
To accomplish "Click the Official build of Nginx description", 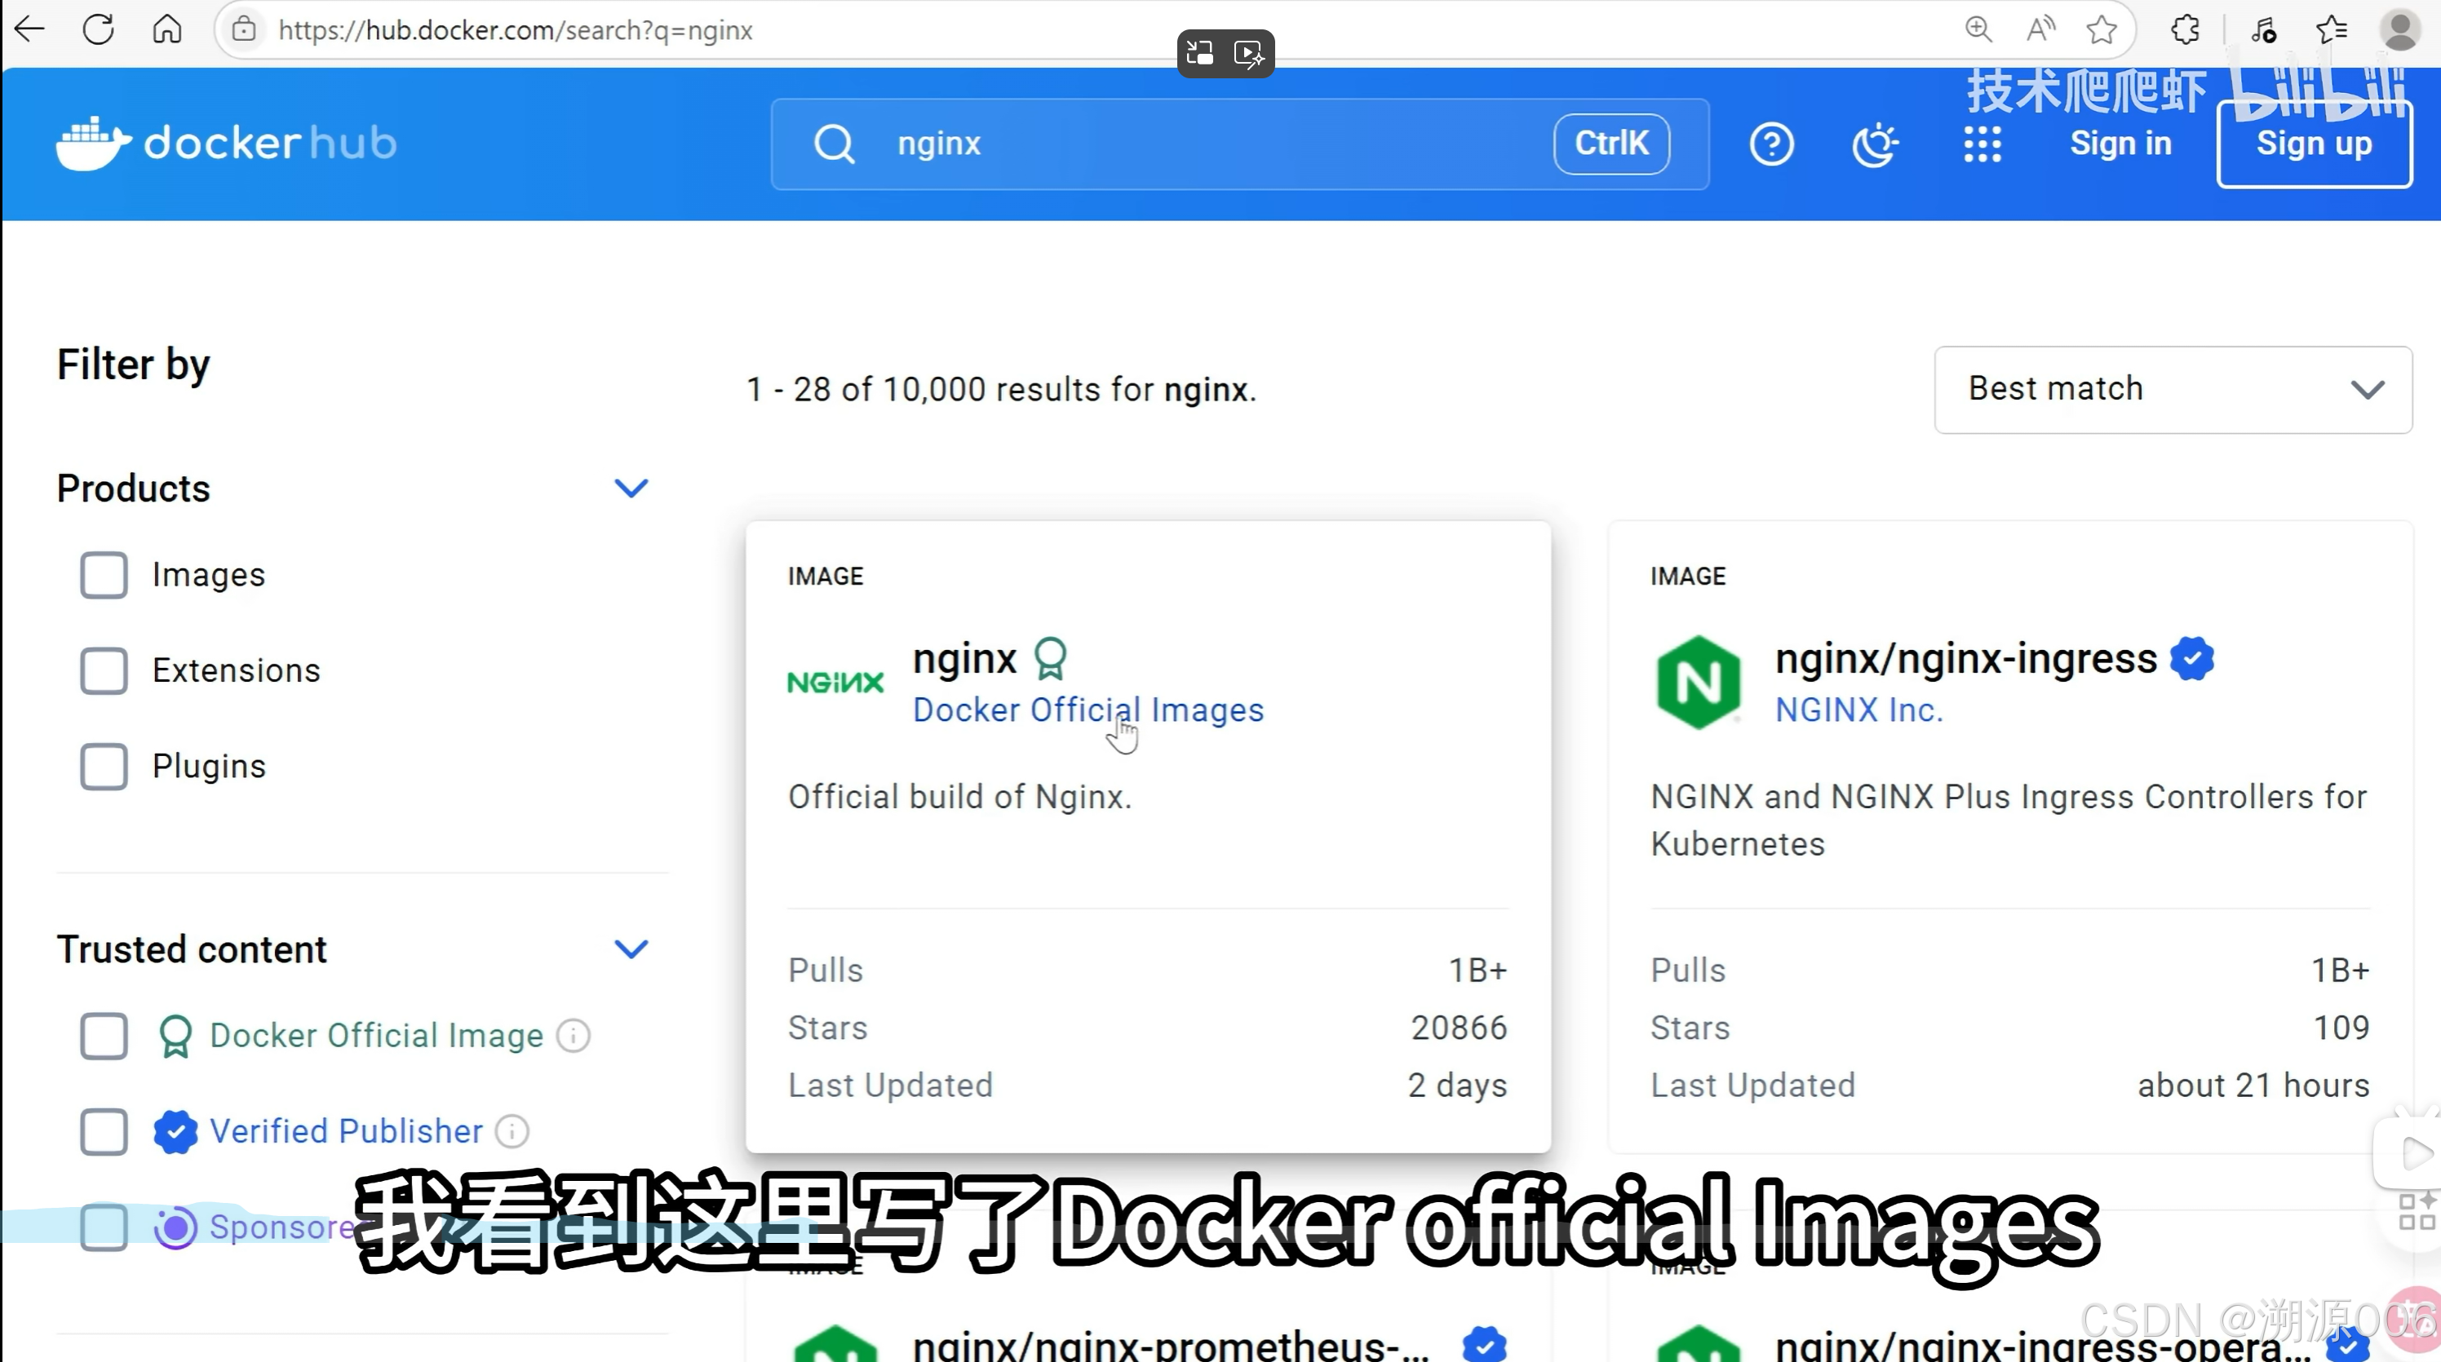I will (x=960, y=798).
